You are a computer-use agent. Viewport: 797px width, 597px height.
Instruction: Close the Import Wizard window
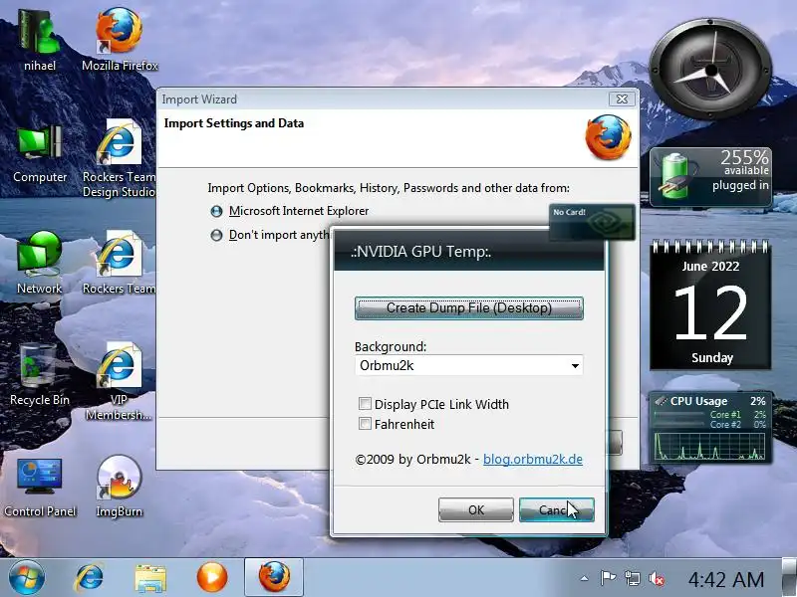point(622,99)
